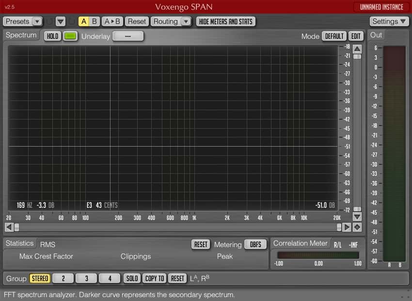The height and width of the screenshot is (301, 412).
Task: Toggle the spectrum HOLD button
Action: tap(52, 36)
